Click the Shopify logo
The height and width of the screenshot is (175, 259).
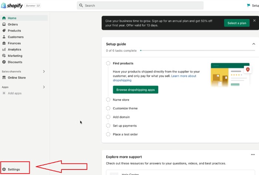[x=12, y=6]
